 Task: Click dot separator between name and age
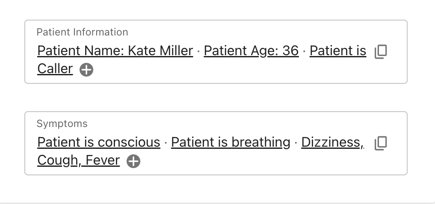tap(198, 51)
